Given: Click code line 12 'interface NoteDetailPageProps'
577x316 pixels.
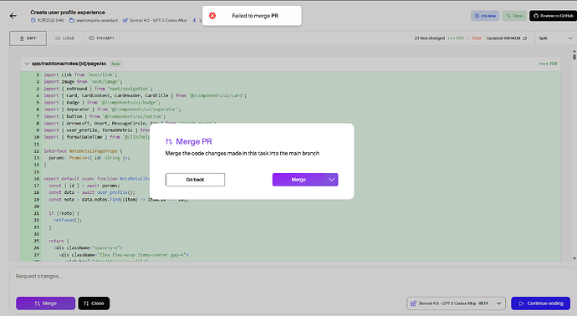Looking at the screenshot, I should pyautogui.click(x=83, y=151).
